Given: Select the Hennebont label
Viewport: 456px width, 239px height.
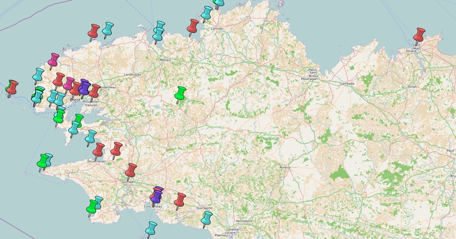Looking at the screenshot, I should pos(244,221).
